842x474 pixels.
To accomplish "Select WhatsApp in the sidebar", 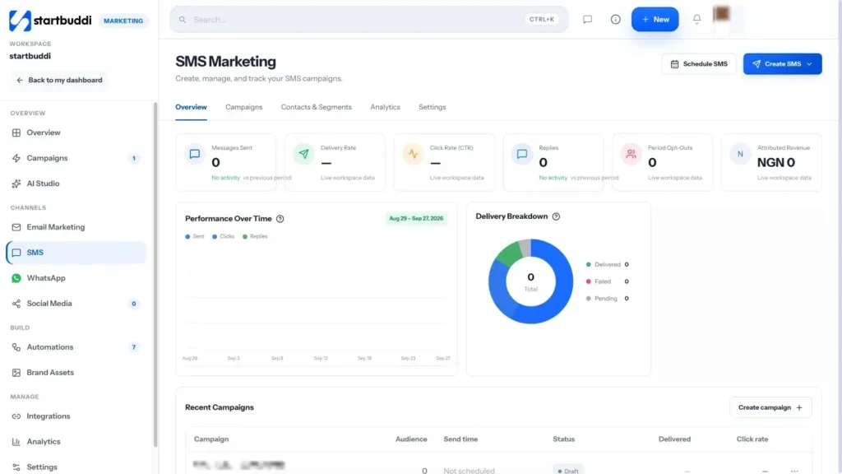I will [76, 278].
